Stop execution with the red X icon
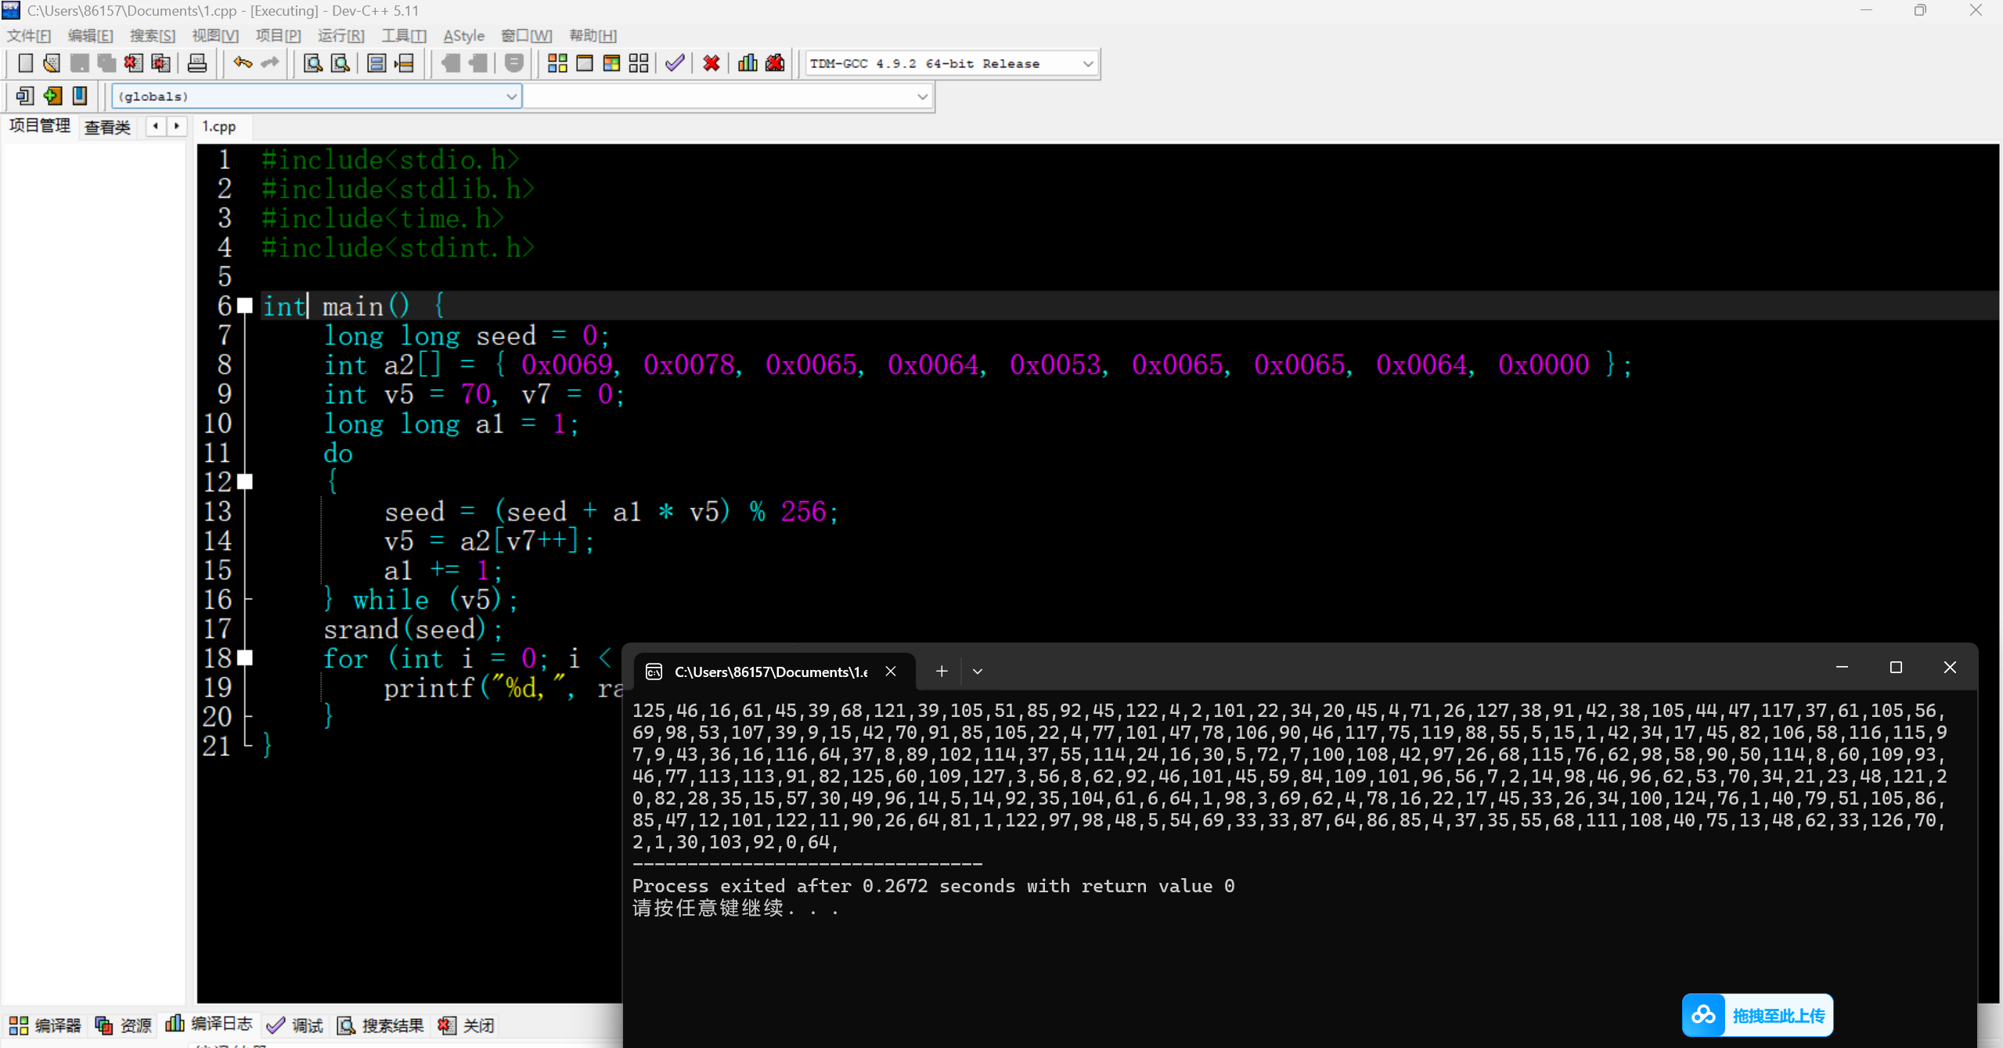 (x=711, y=63)
